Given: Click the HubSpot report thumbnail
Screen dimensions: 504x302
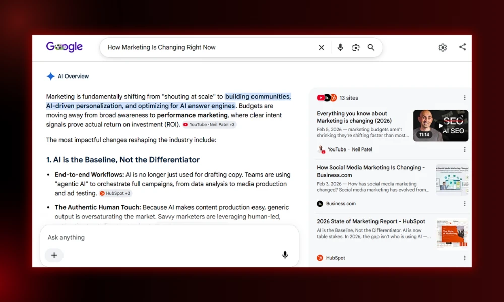Looking at the screenshot, I should pyautogui.click(x=452, y=234).
